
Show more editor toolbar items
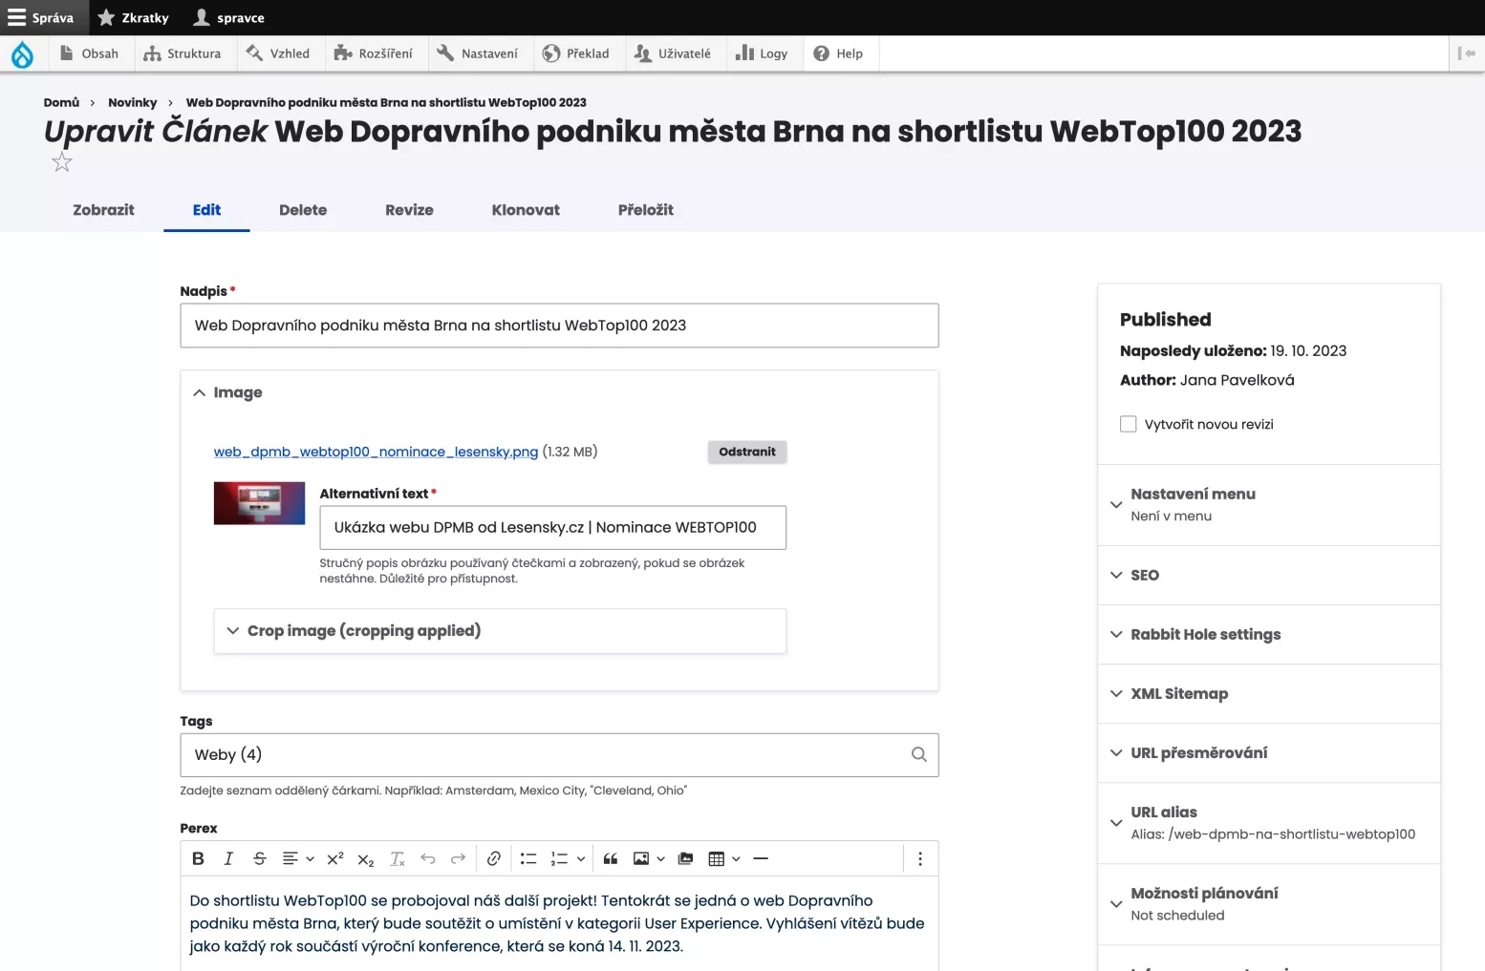(920, 858)
